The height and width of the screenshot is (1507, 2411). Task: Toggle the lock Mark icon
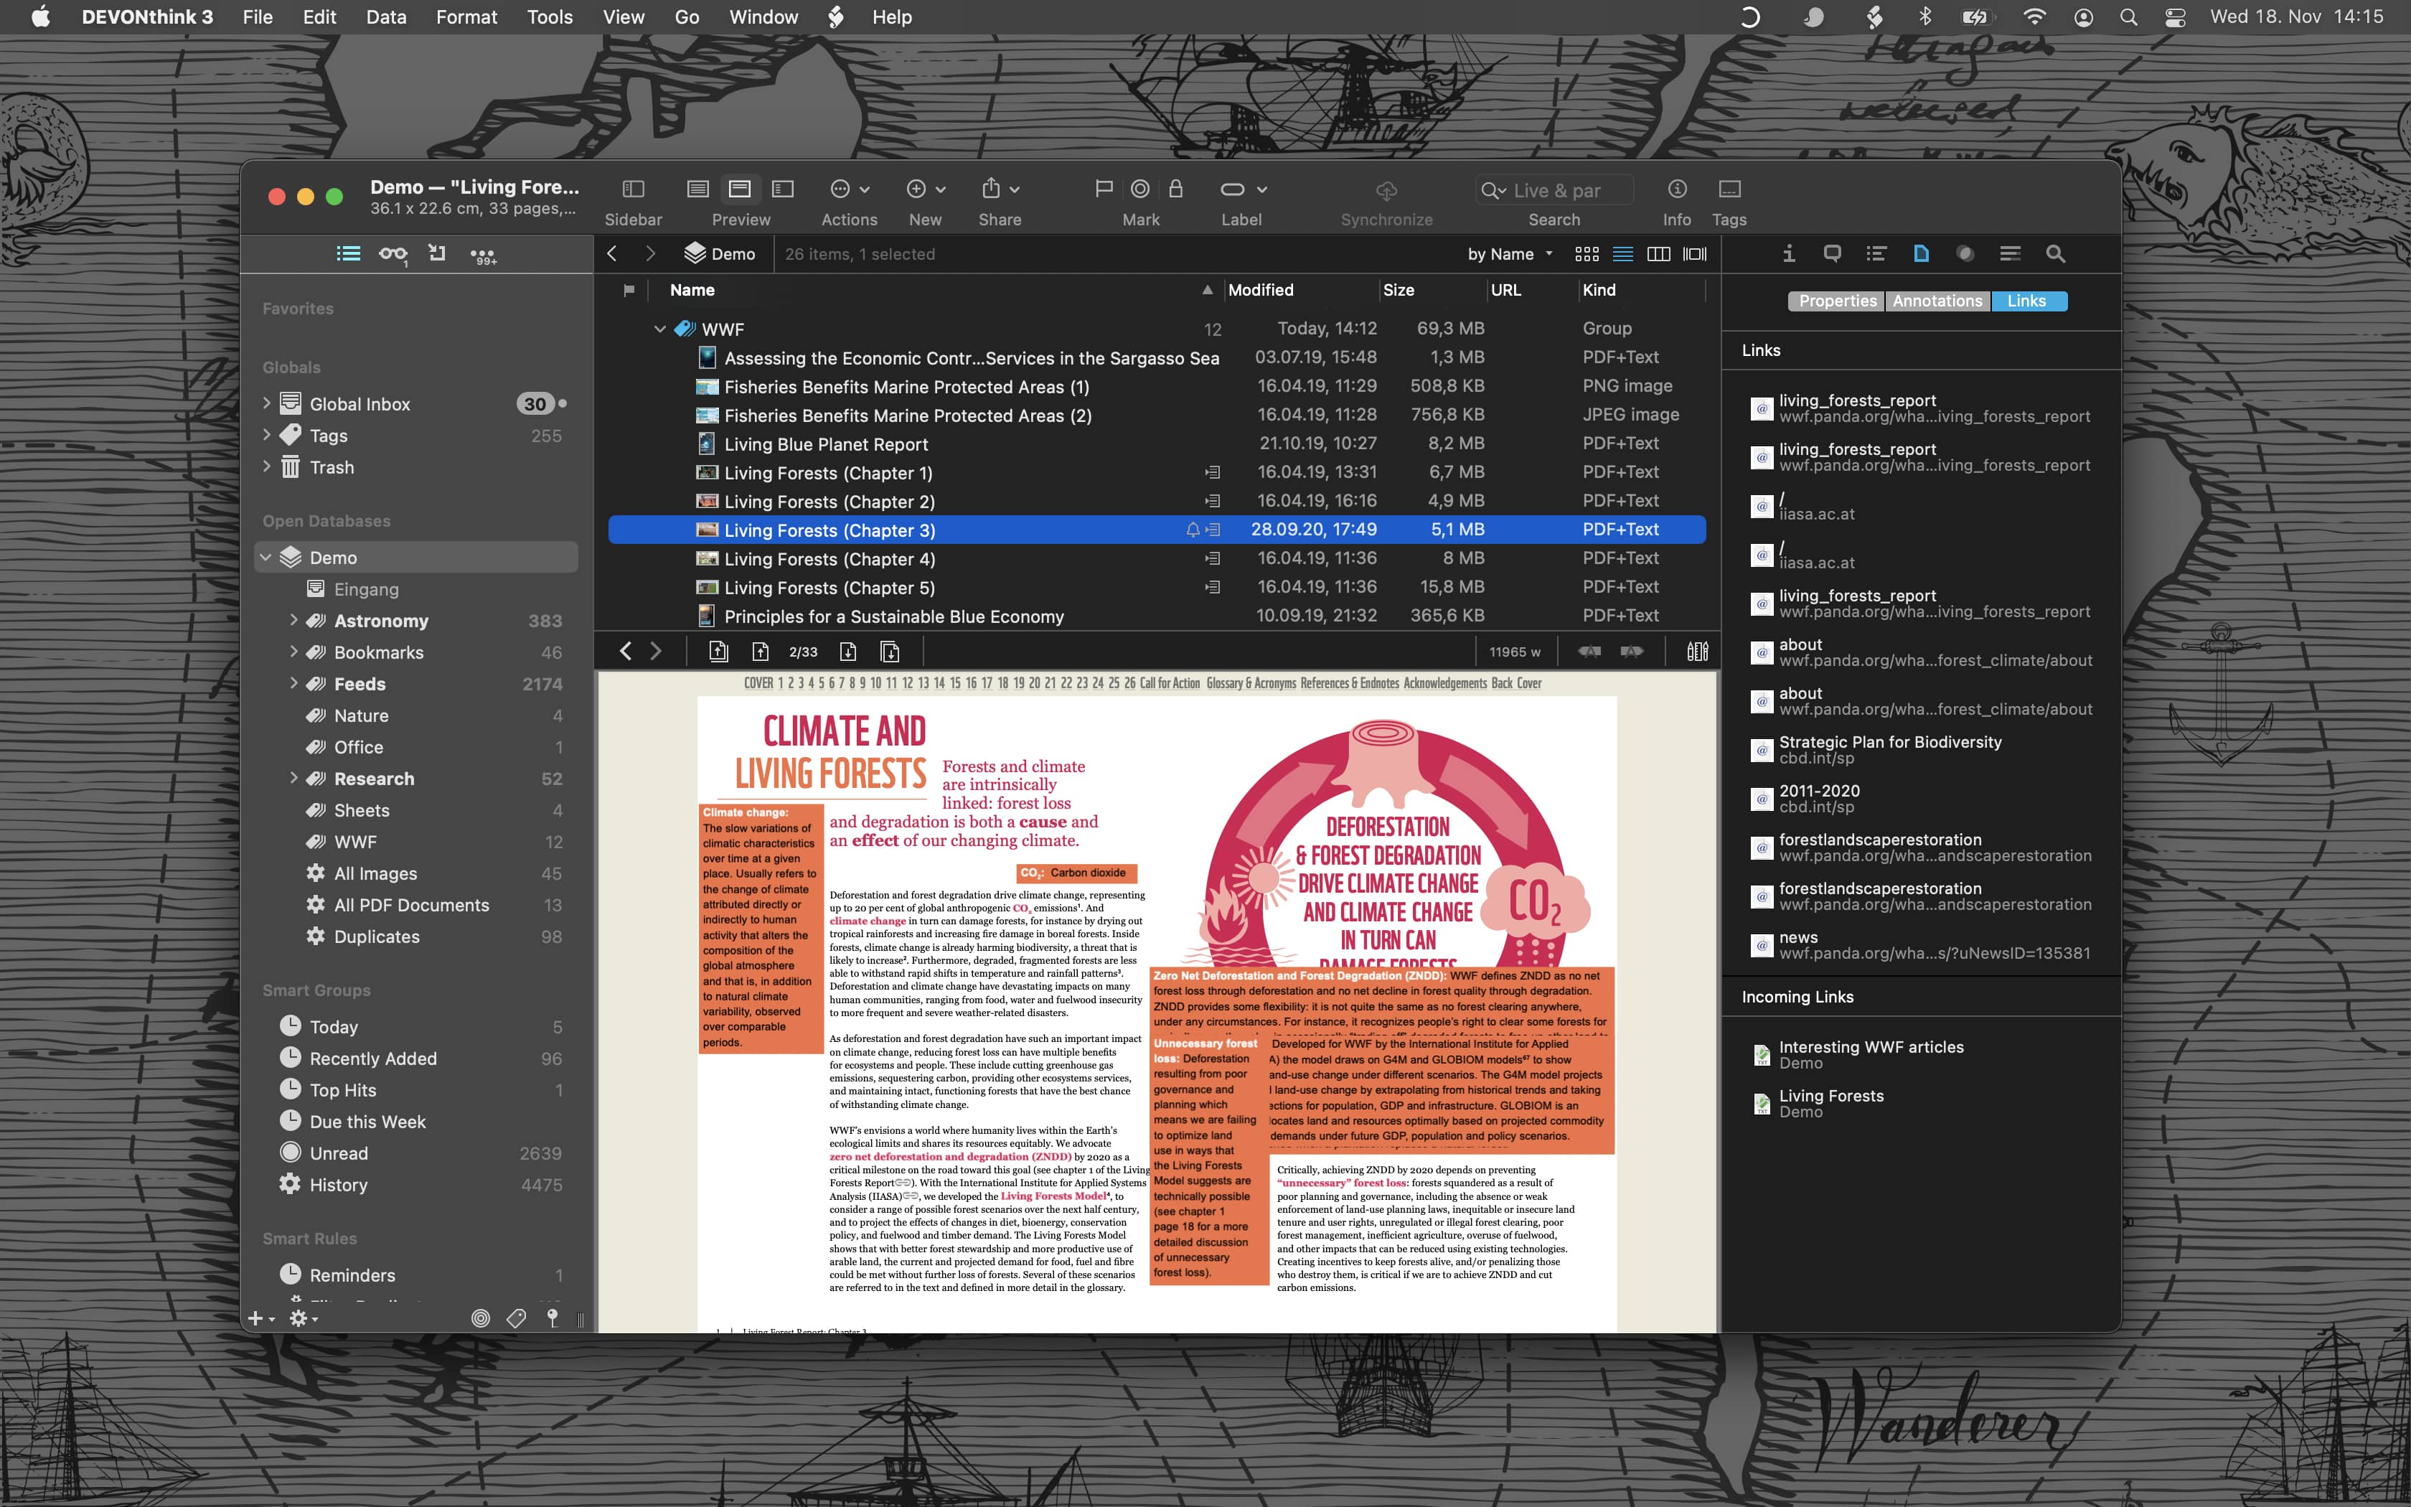point(1175,189)
